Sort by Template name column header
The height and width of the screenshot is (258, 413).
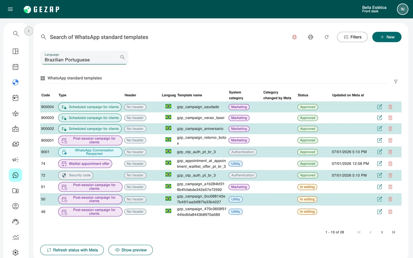pyautogui.click(x=190, y=95)
